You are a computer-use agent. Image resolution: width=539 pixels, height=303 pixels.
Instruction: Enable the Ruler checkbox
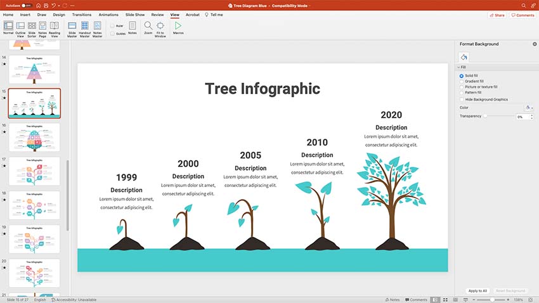point(112,26)
